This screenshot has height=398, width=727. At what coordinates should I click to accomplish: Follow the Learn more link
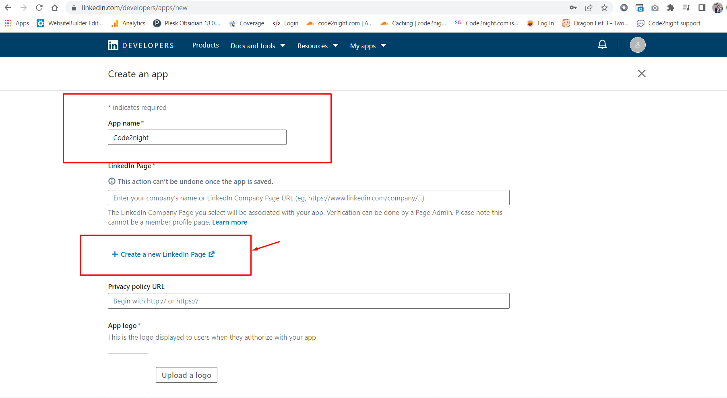[229, 222]
